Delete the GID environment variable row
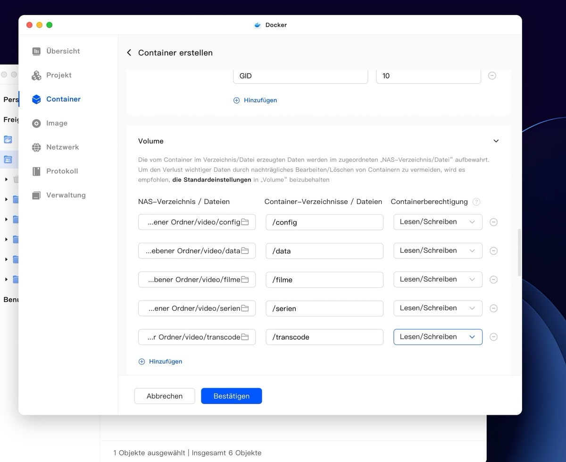The image size is (566, 462). point(492,76)
